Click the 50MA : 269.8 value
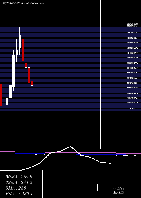 (19, 177)
